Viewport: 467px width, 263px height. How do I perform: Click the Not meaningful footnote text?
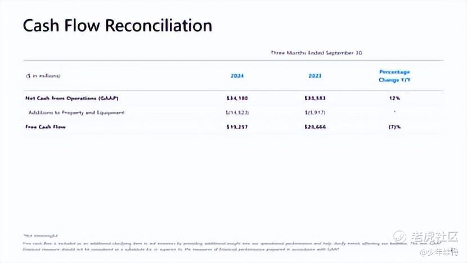(41, 235)
